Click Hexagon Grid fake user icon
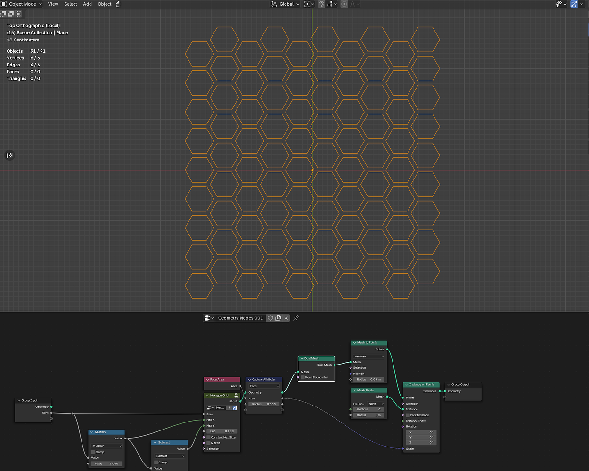Image resolution: width=589 pixels, height=471 pixels. pos(235,407)
